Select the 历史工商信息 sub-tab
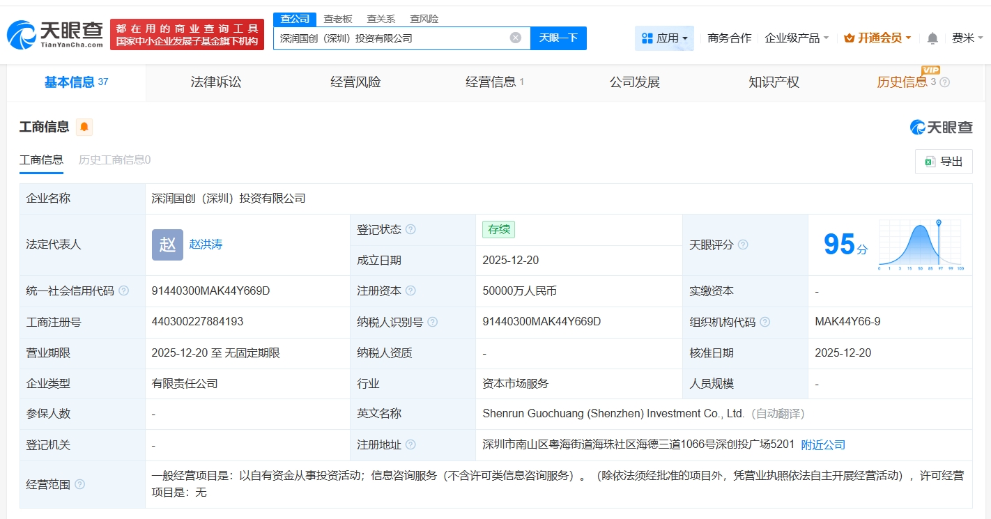The width and height of the screenshot is (991, 519). tap(114, 160)
